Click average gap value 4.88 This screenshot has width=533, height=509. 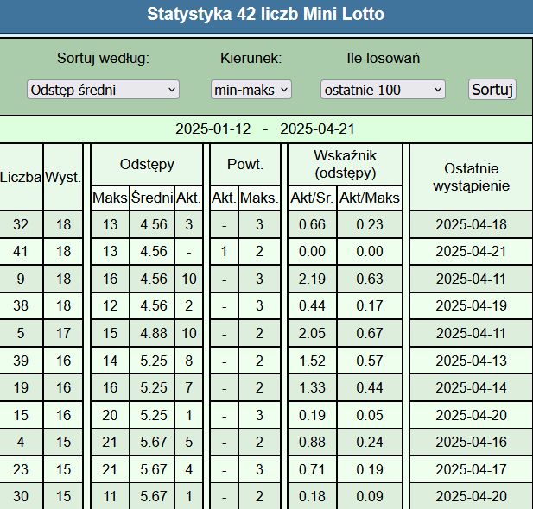pos(154,334)
